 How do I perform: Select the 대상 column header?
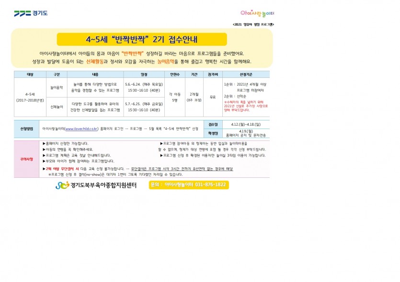tap(30, 75)
